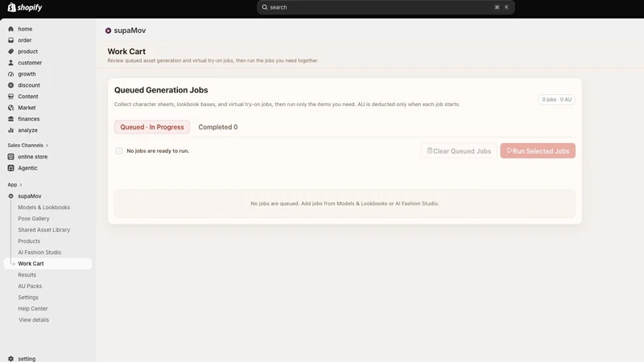
Task: Open AU Packs page
Action: pos(30,286)
